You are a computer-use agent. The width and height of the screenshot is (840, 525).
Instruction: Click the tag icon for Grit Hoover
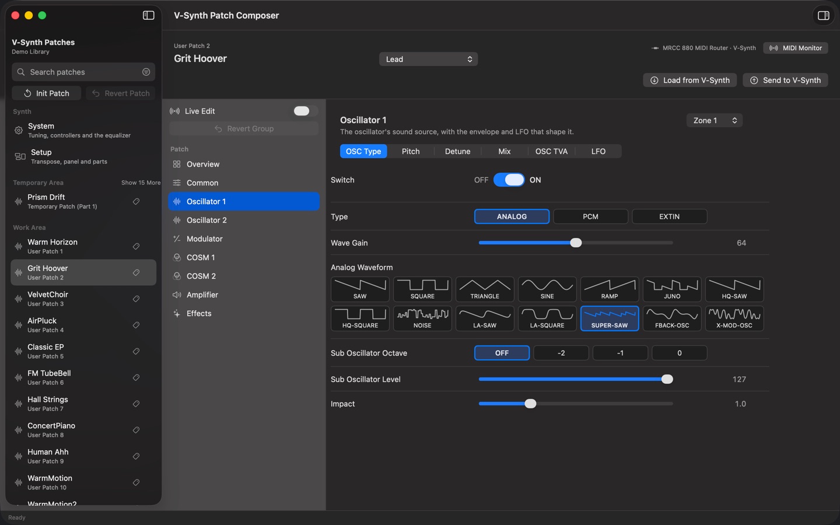coord(136,272)
